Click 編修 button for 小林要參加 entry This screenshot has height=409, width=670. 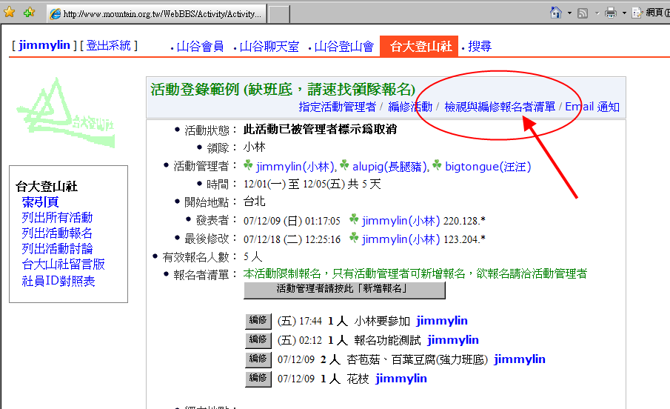[x=258, y=321]
